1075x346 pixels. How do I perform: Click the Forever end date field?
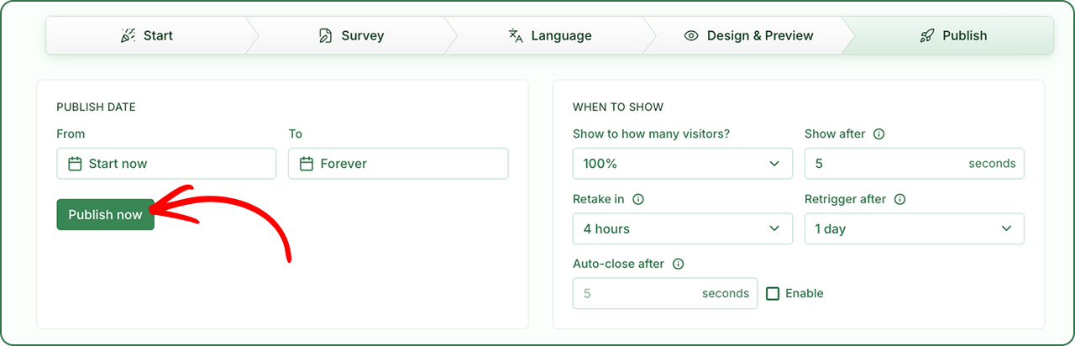tap(398, 164)
